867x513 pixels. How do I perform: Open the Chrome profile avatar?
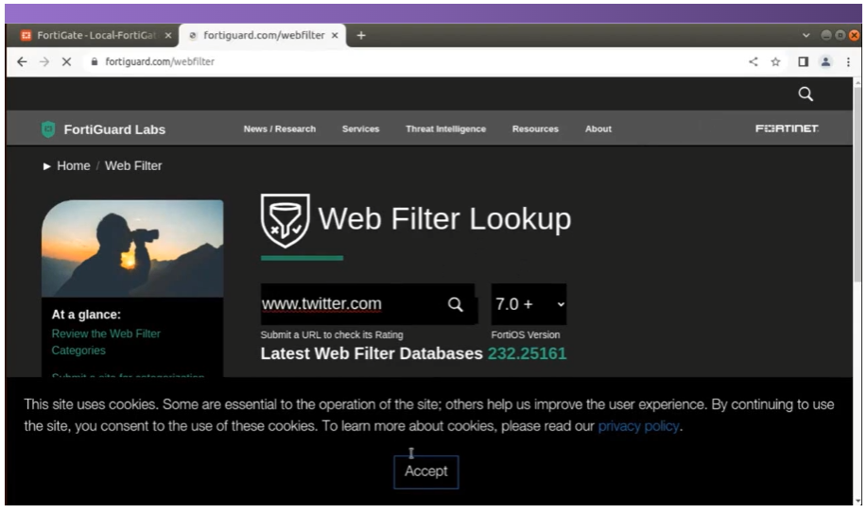[825, 62]
